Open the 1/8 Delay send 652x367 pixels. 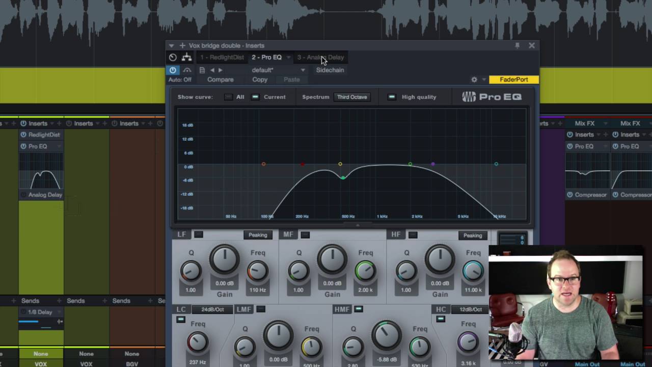click(41, 312)
